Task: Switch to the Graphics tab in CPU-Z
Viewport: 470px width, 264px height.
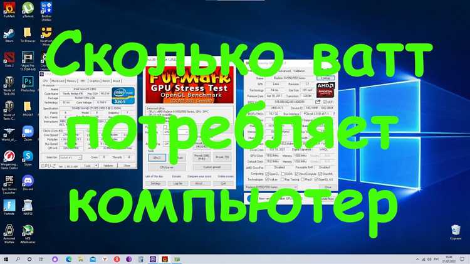Action: 95,81
